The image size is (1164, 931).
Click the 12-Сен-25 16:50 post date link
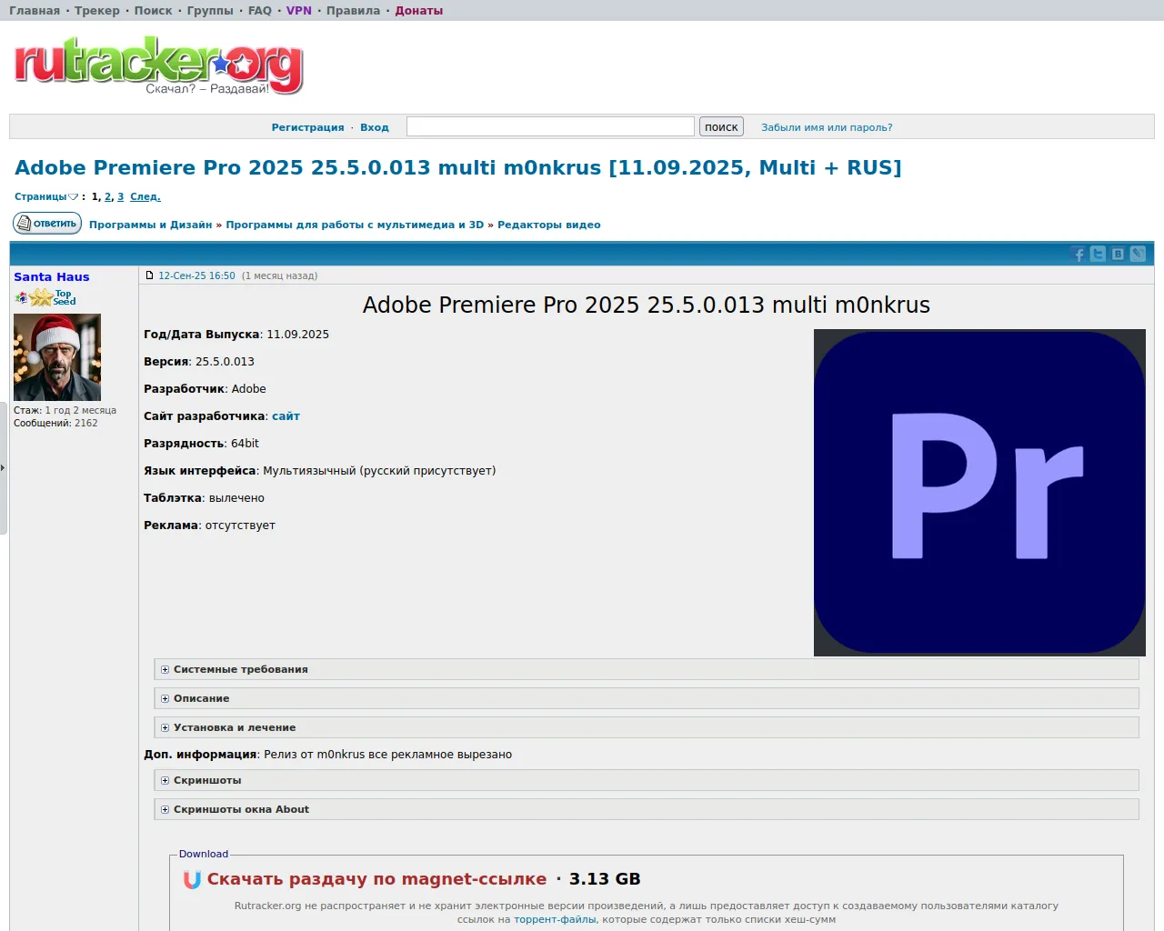click(x=196, y=275)
